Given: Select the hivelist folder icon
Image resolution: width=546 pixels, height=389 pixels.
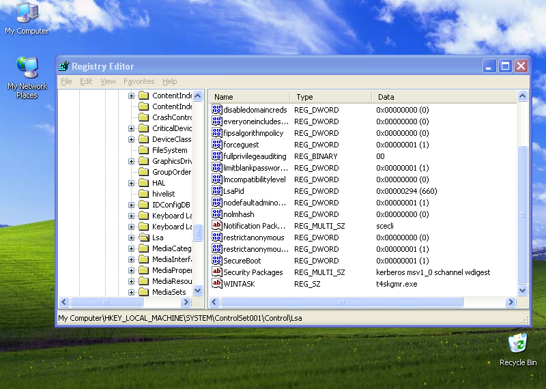Looking at the screenshot, I should [144, 194].
